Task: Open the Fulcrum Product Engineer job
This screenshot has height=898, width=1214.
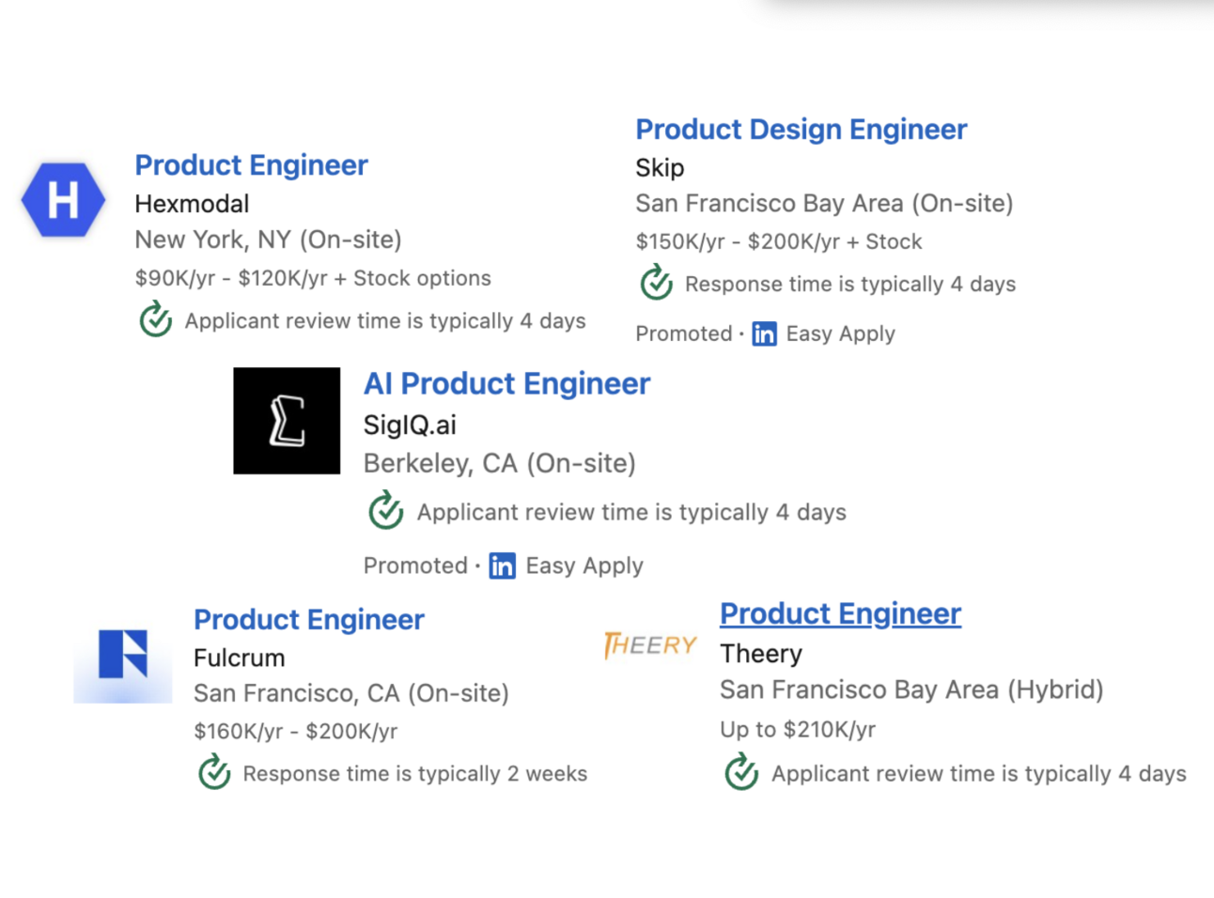Action: point(308,620)
